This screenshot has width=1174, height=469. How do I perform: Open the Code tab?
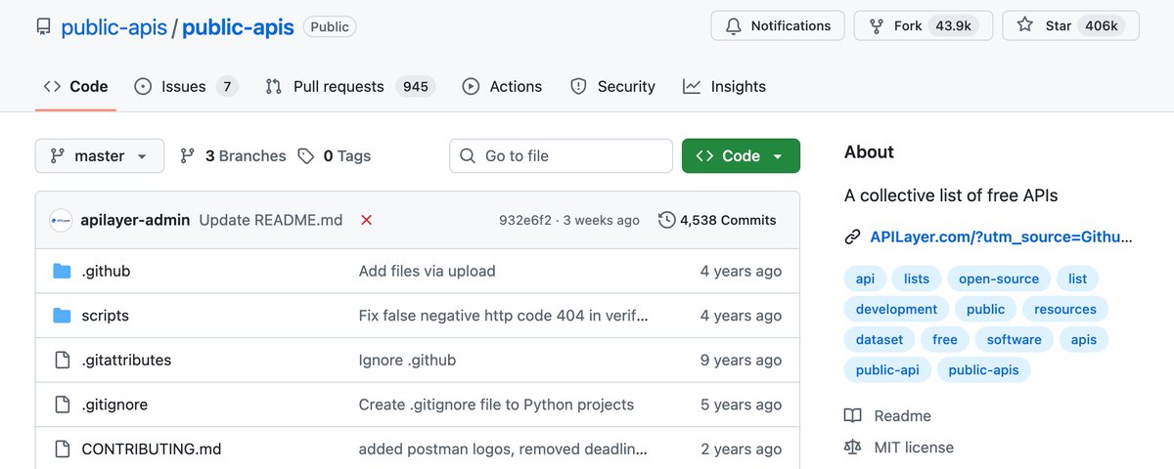click(x=75, y=86)
